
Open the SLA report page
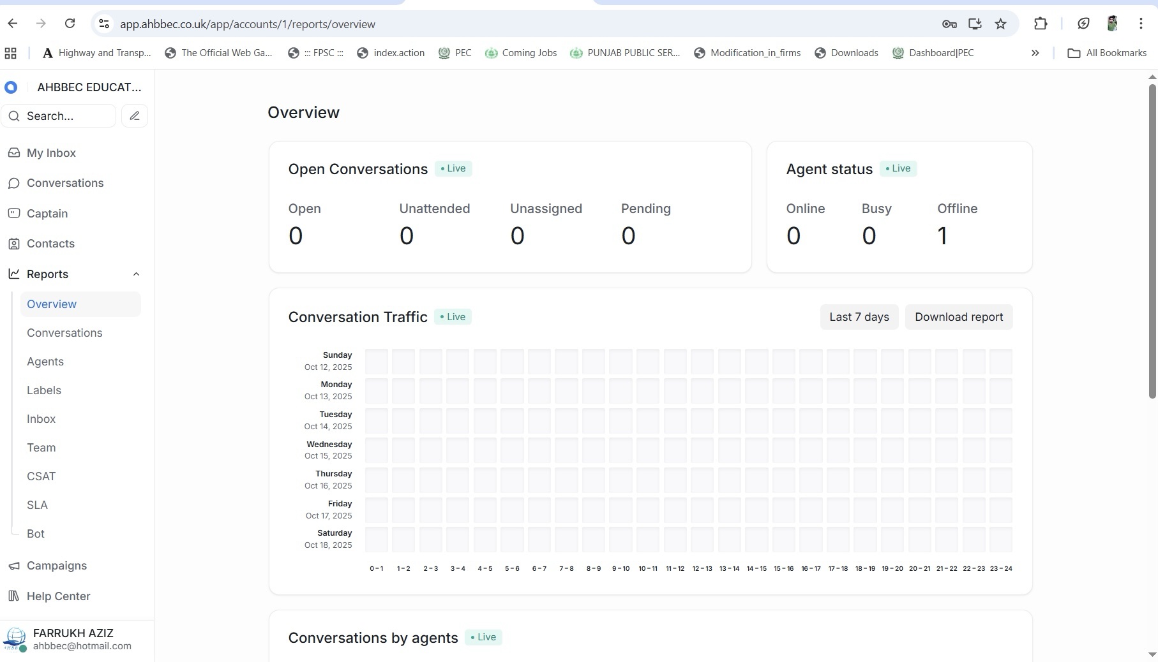coord(37,505)
